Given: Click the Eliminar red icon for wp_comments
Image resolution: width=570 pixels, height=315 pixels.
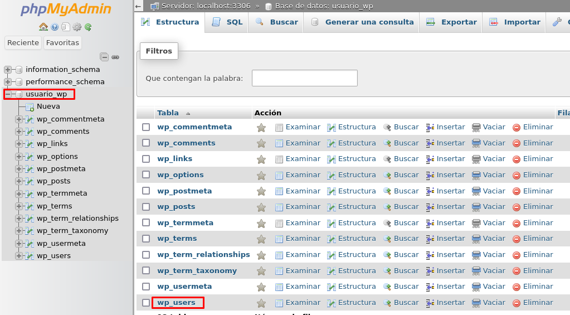Looking at the screenshot, I should pos(516,143).
